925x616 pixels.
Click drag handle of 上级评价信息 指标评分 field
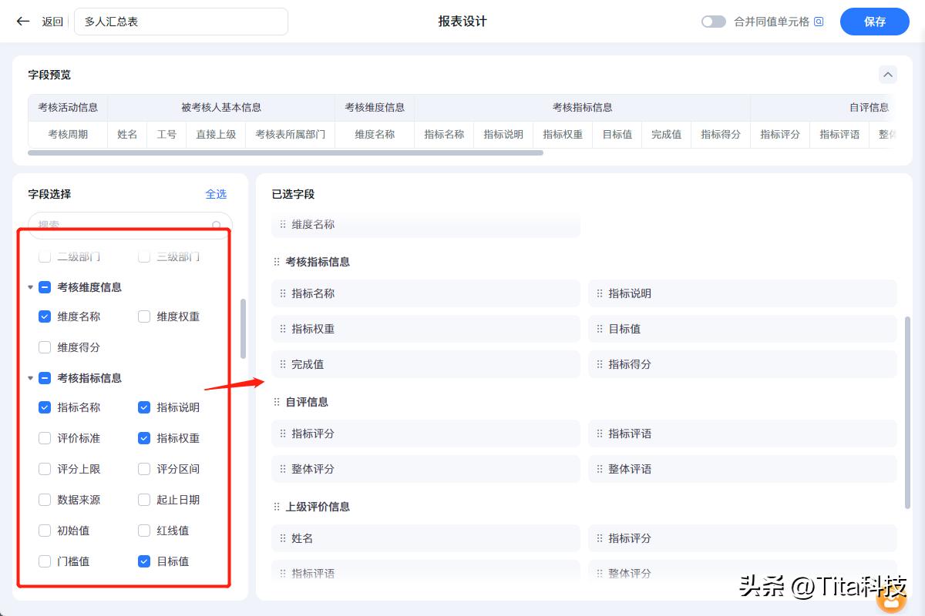point(600,538)
